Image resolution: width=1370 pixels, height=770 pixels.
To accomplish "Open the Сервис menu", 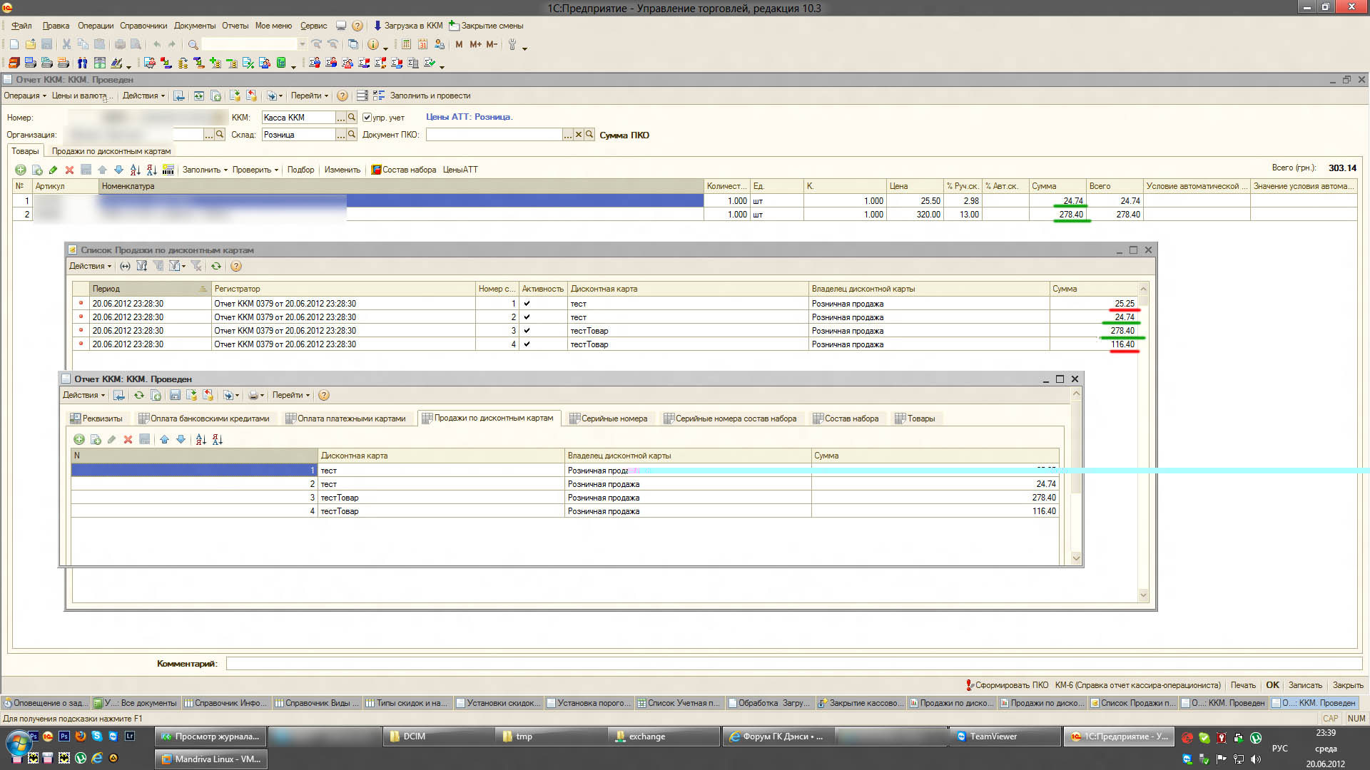I will click(313, 26).
